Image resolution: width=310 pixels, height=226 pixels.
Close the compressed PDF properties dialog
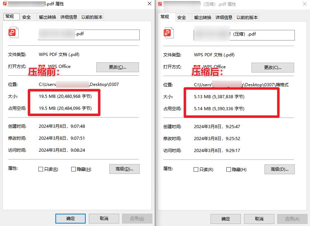click(305, 4)
